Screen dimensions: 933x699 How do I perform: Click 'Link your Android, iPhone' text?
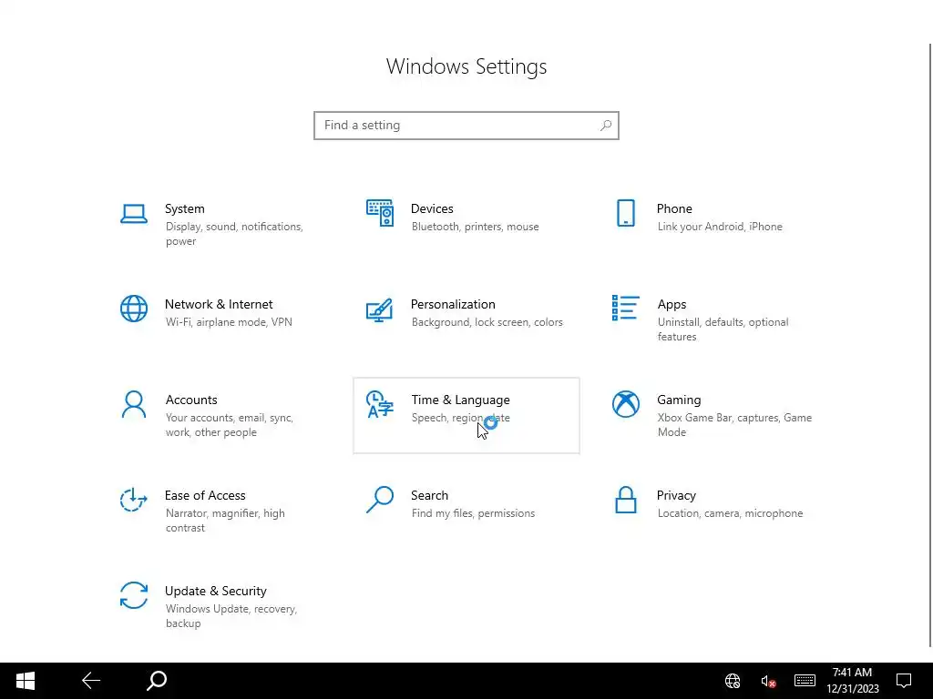click(x=720, y=227)
